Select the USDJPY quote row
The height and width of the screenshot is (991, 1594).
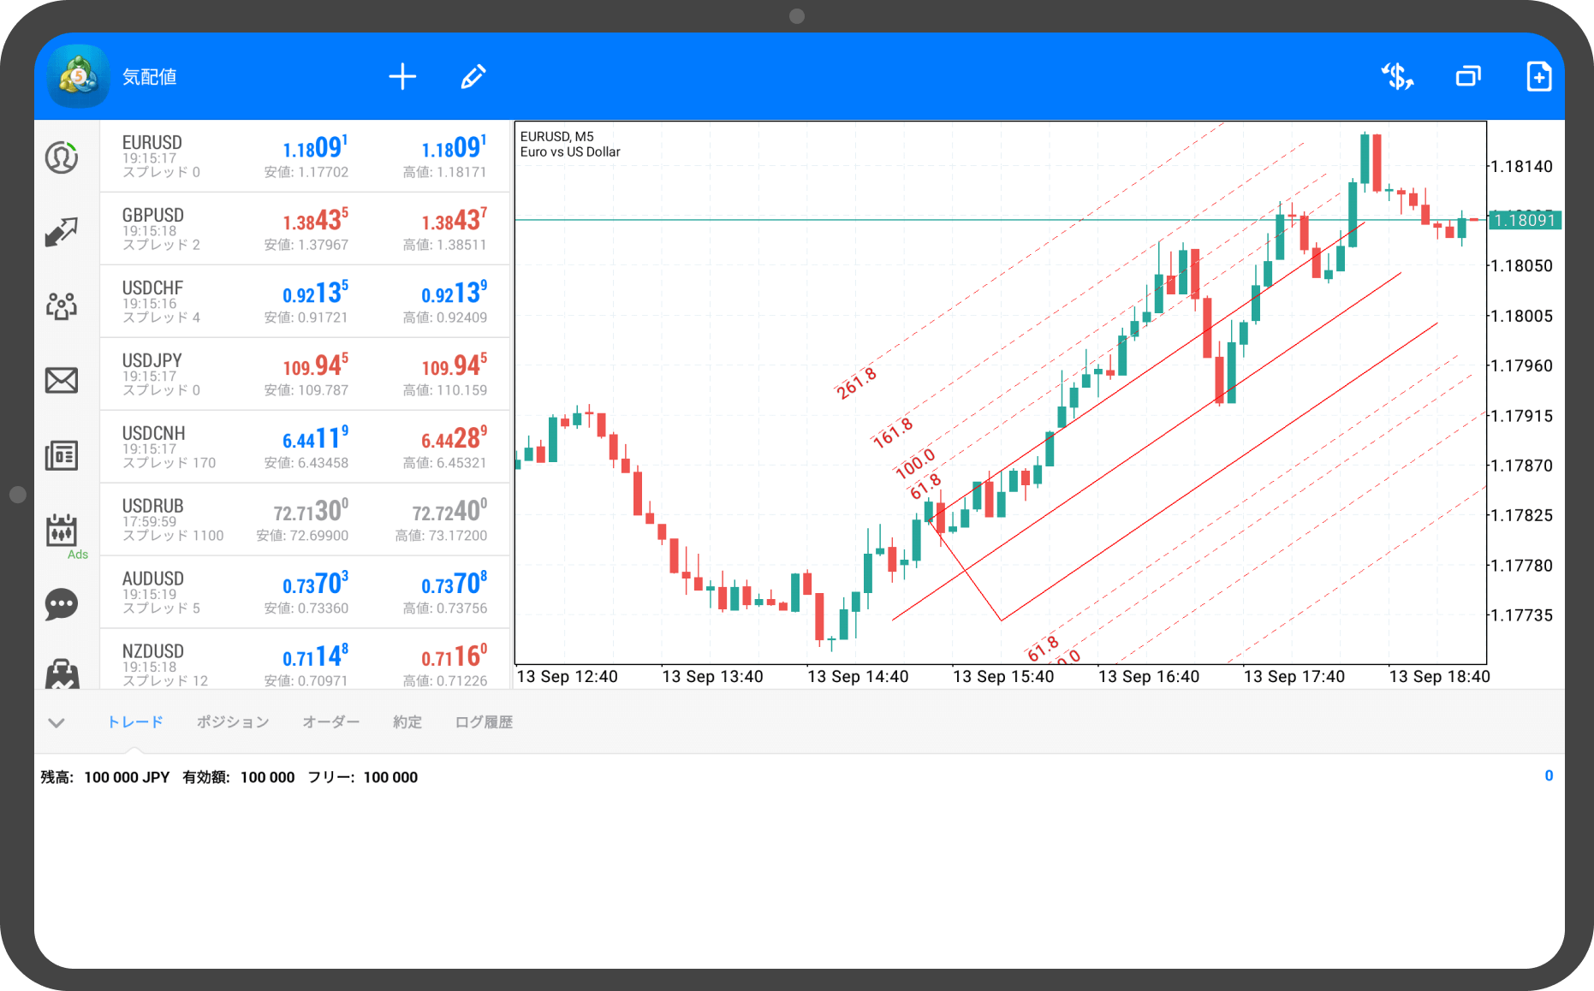click(x=305, y=374)
